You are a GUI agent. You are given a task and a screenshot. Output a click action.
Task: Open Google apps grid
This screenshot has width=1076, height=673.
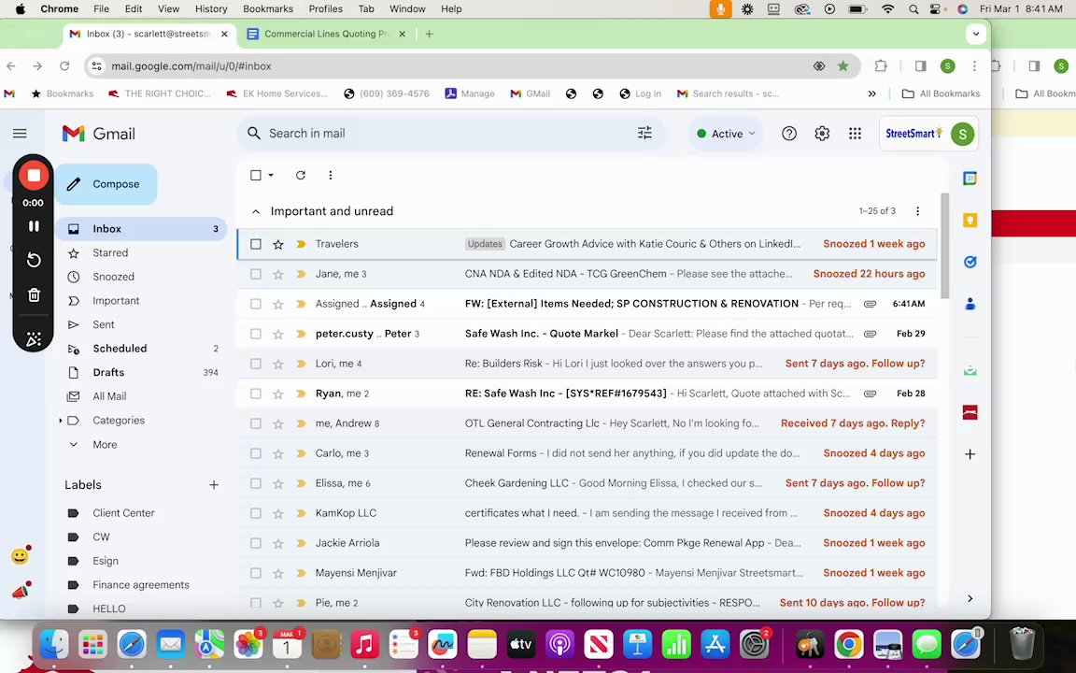[855, 134]
